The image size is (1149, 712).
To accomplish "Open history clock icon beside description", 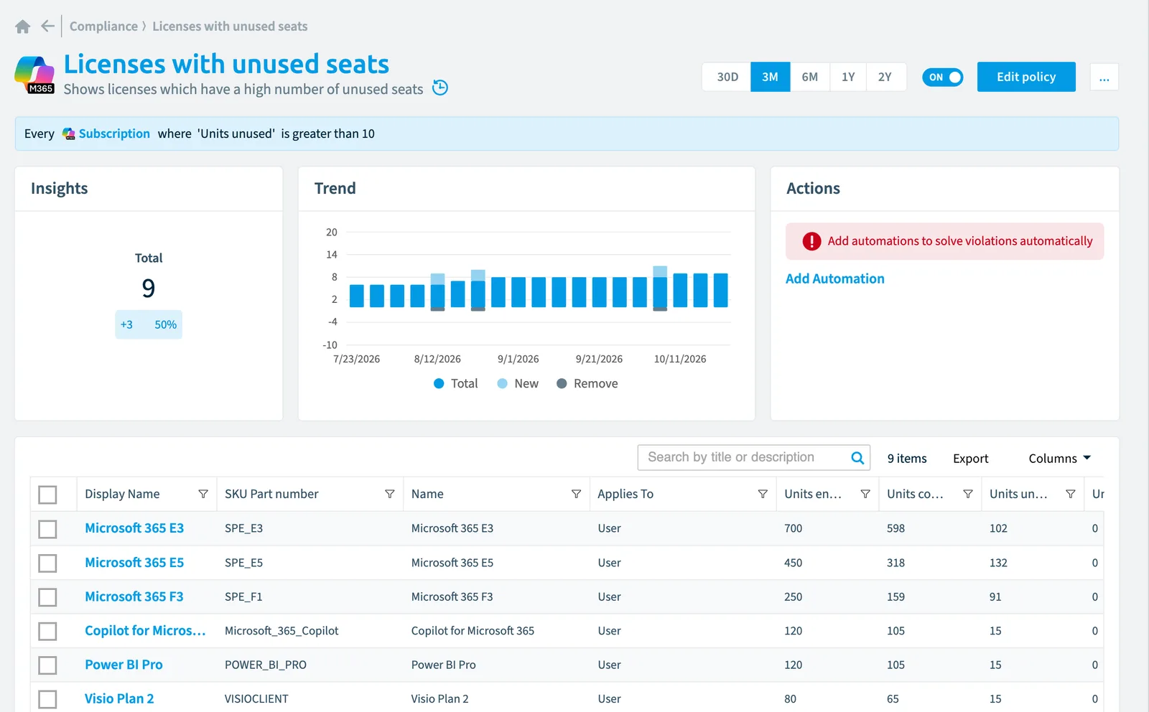I will 440,88.
